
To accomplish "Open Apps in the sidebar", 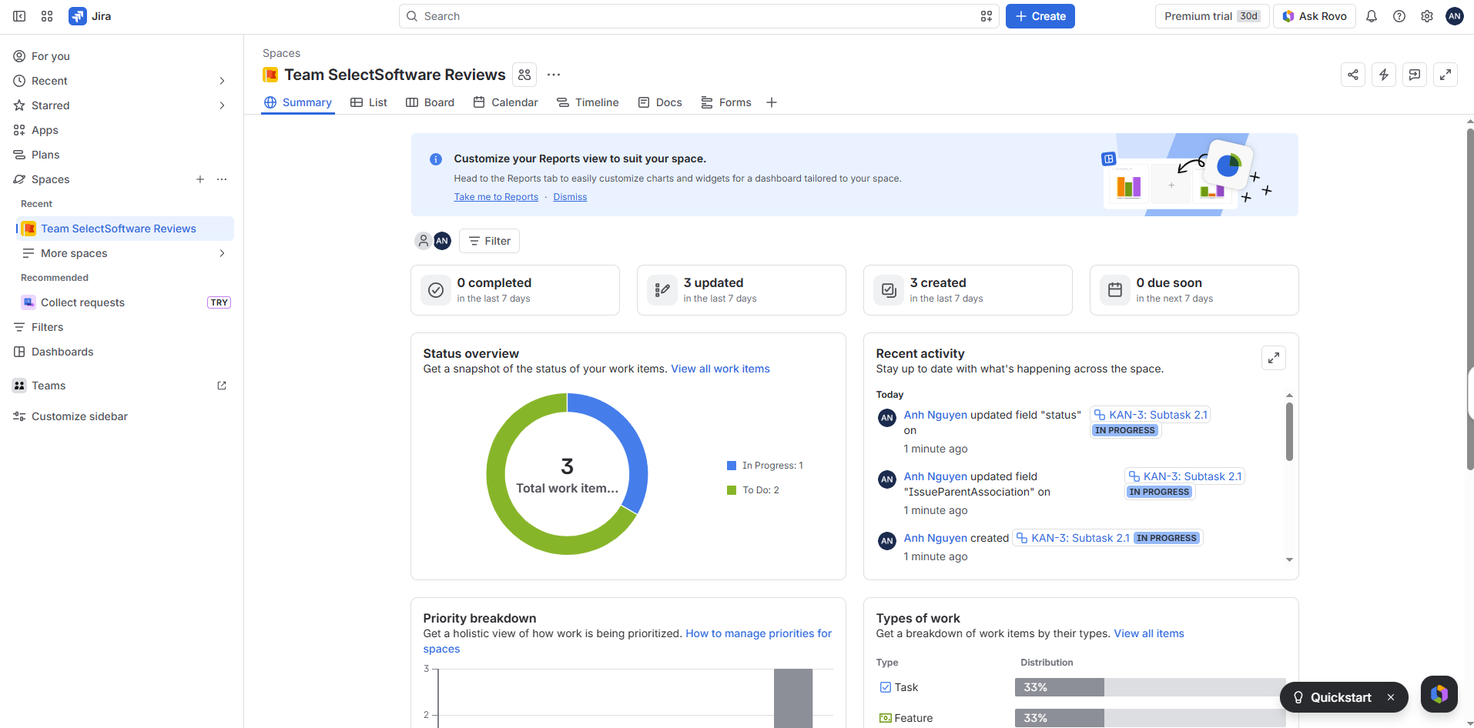I will (123, 130).
